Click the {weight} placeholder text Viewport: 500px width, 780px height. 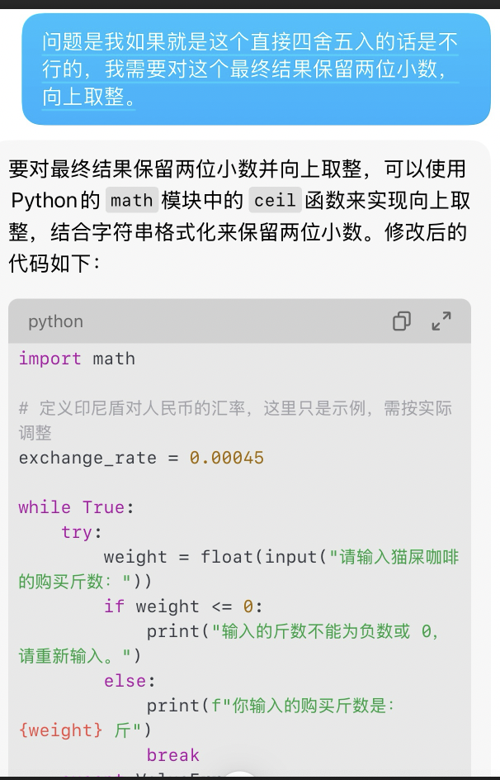pyautogui.click(x=61, y=730)
